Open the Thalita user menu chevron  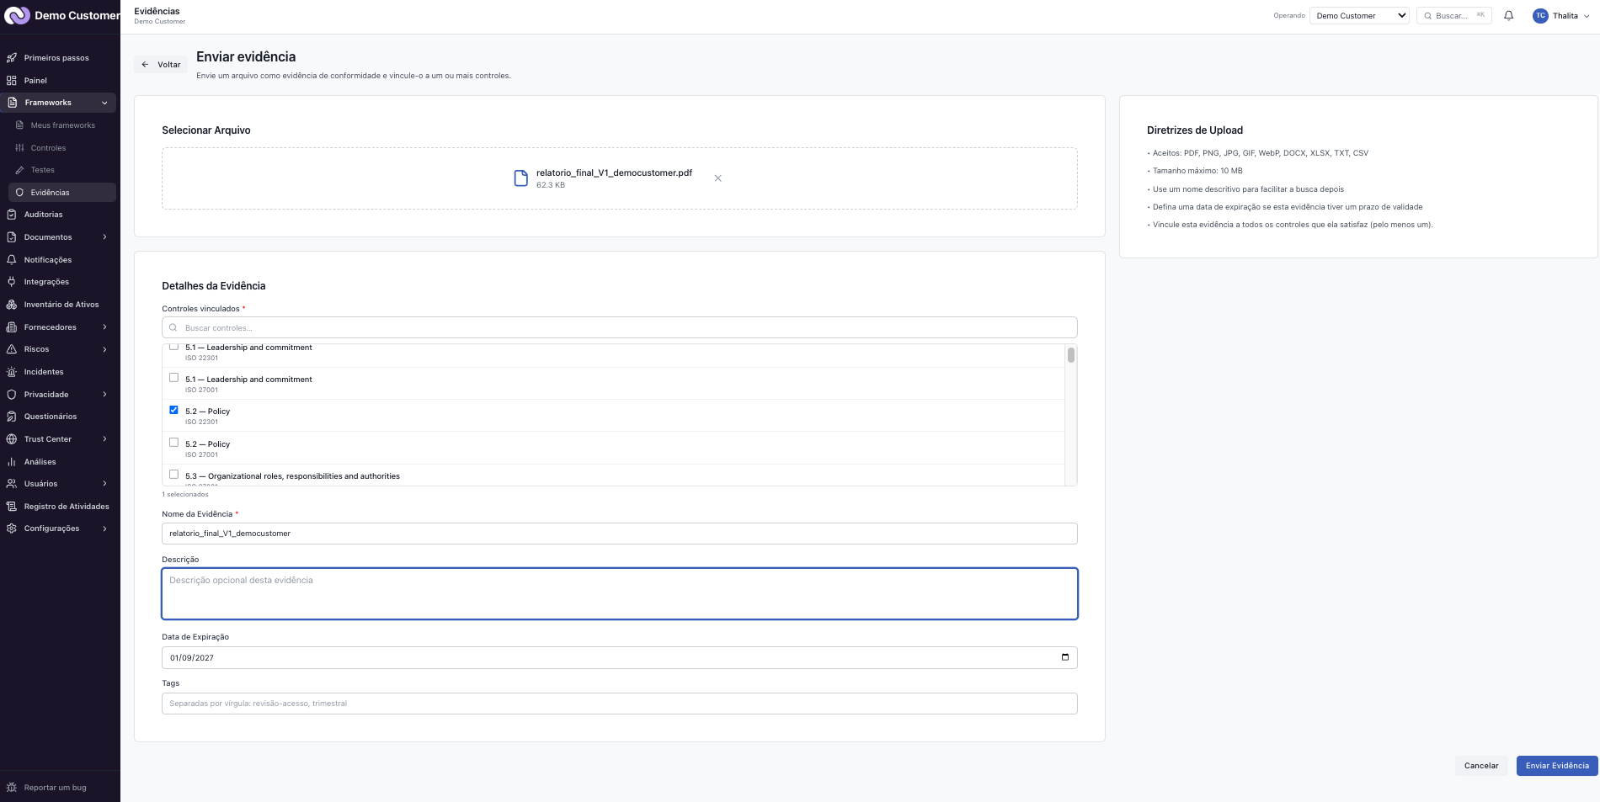click(x=1587, y=16)
